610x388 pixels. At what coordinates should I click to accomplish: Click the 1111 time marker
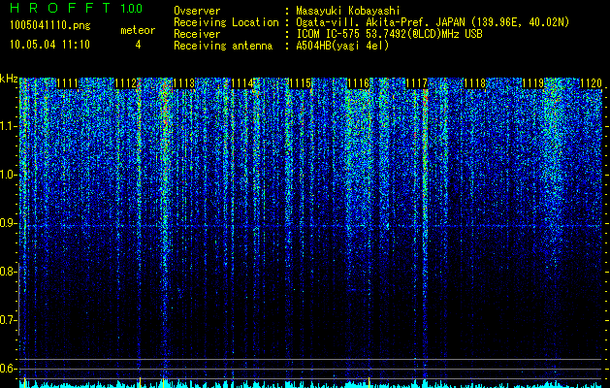[67, 83]
